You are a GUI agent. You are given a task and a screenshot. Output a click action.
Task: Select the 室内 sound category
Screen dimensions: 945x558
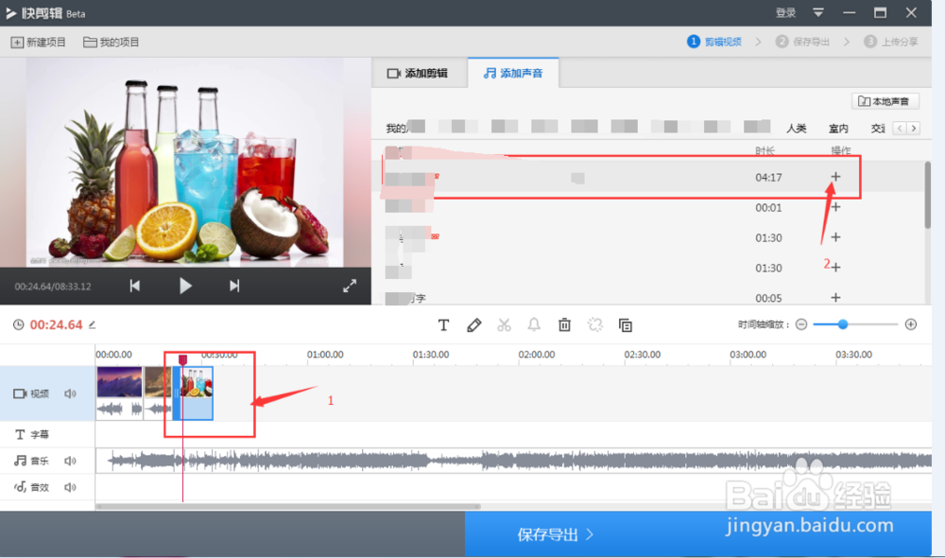click(x=838, y=128)
